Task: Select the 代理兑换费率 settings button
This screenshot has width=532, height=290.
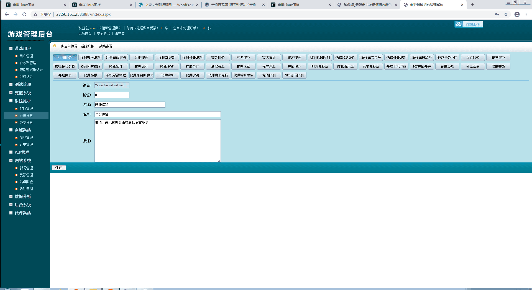Action: click(243, 75)
